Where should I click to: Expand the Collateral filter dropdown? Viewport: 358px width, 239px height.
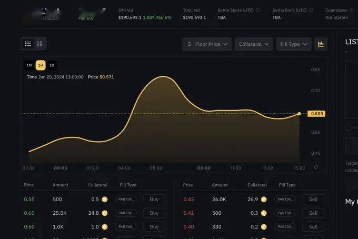tap(254, 44)
